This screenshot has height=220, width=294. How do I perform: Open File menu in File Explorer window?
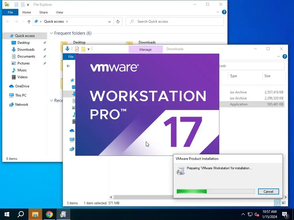[10, 12]
